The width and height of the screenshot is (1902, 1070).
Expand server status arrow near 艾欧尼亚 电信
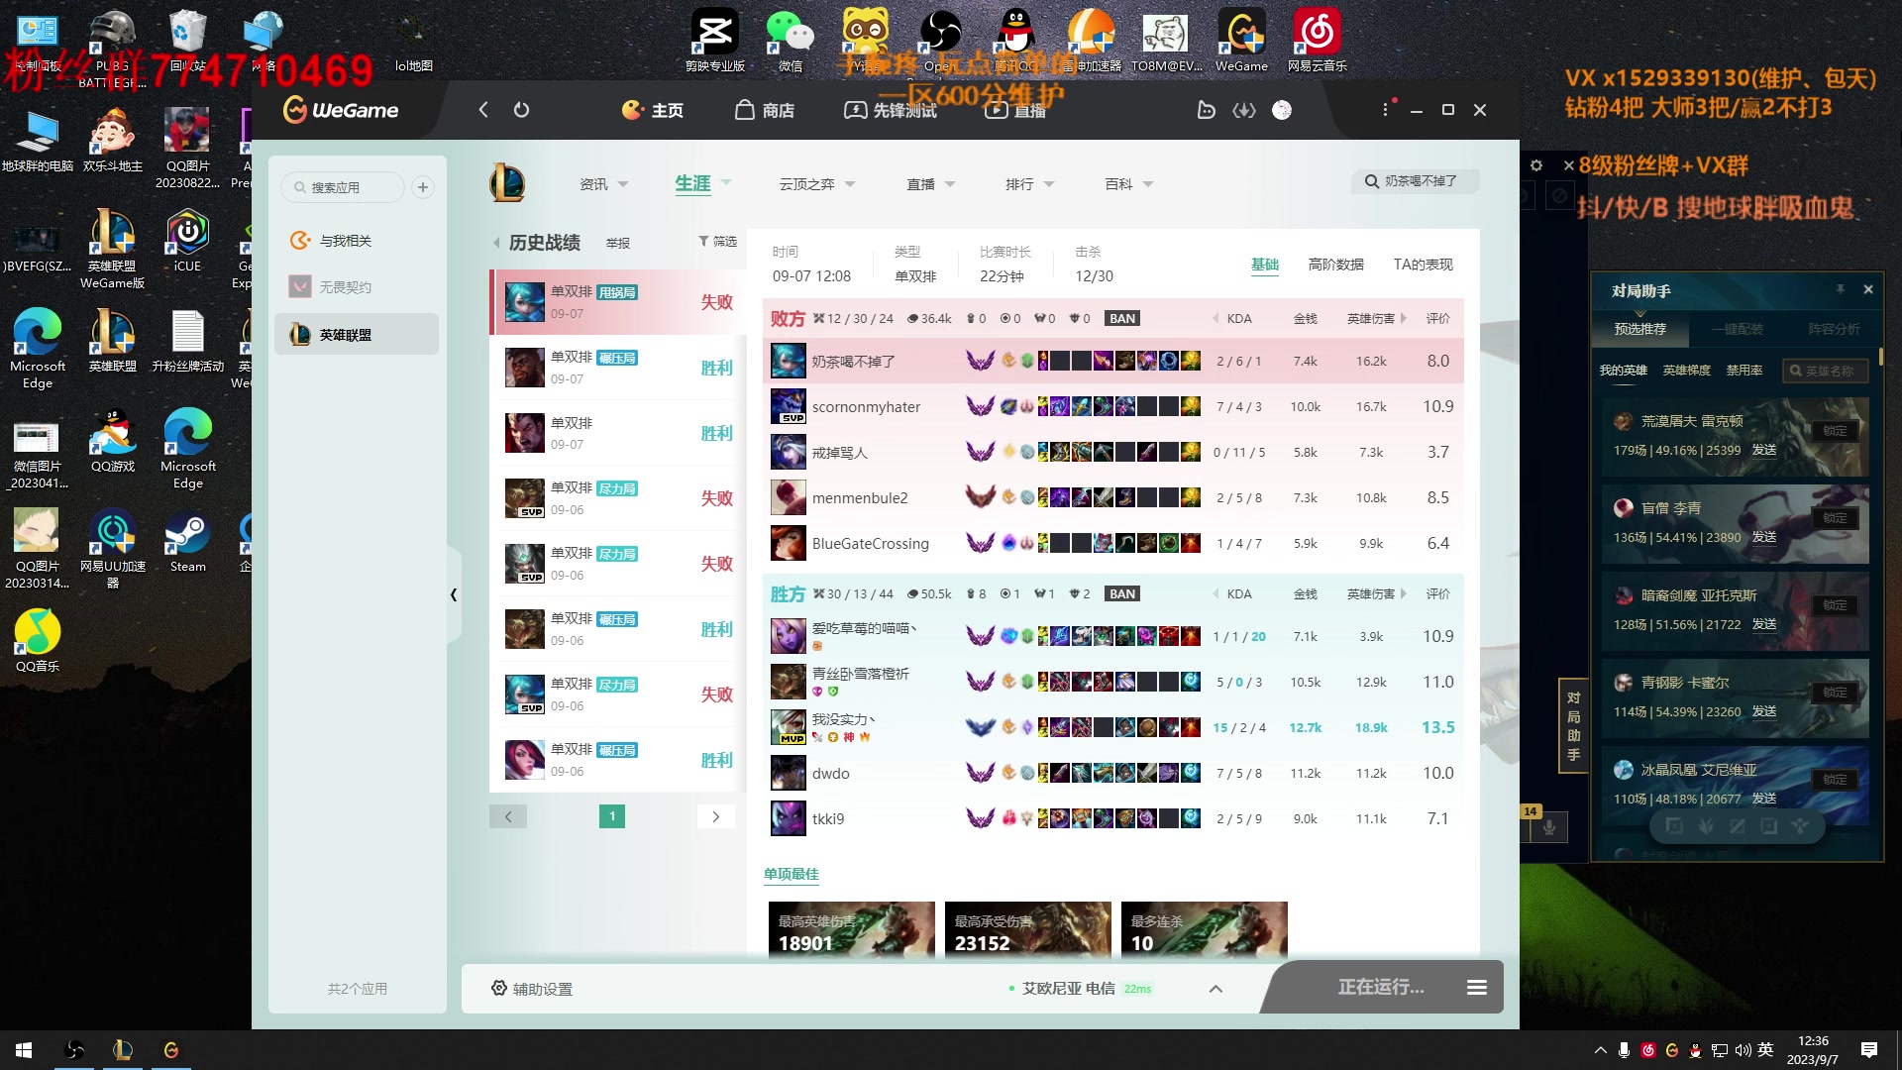click(x=1215, y=989)
